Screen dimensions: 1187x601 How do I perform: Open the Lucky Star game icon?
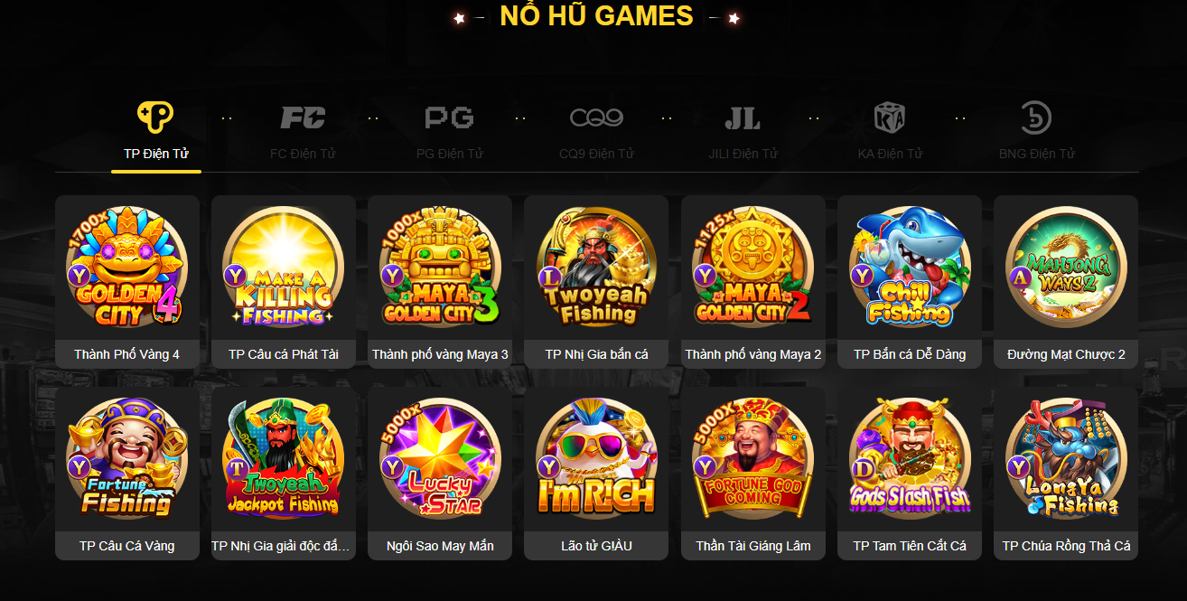pyautogui.click(x=440, y=458)
